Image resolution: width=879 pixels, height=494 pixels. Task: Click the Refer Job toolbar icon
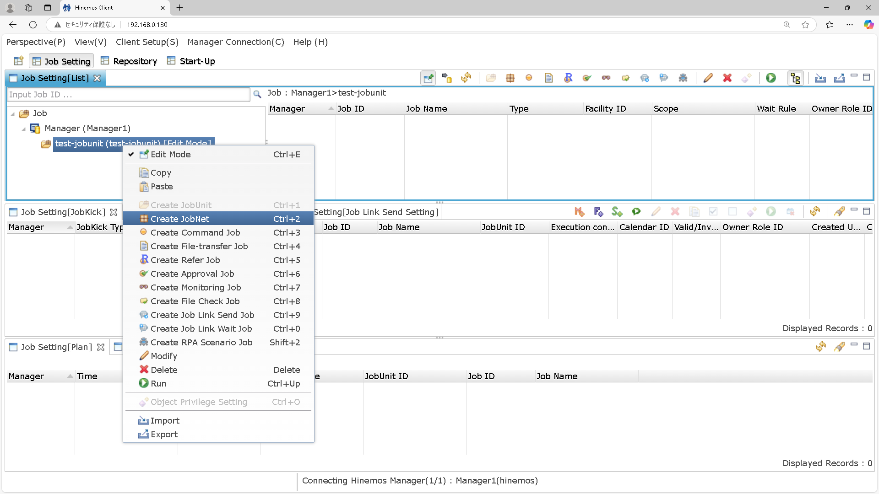(x=568, y=78)
